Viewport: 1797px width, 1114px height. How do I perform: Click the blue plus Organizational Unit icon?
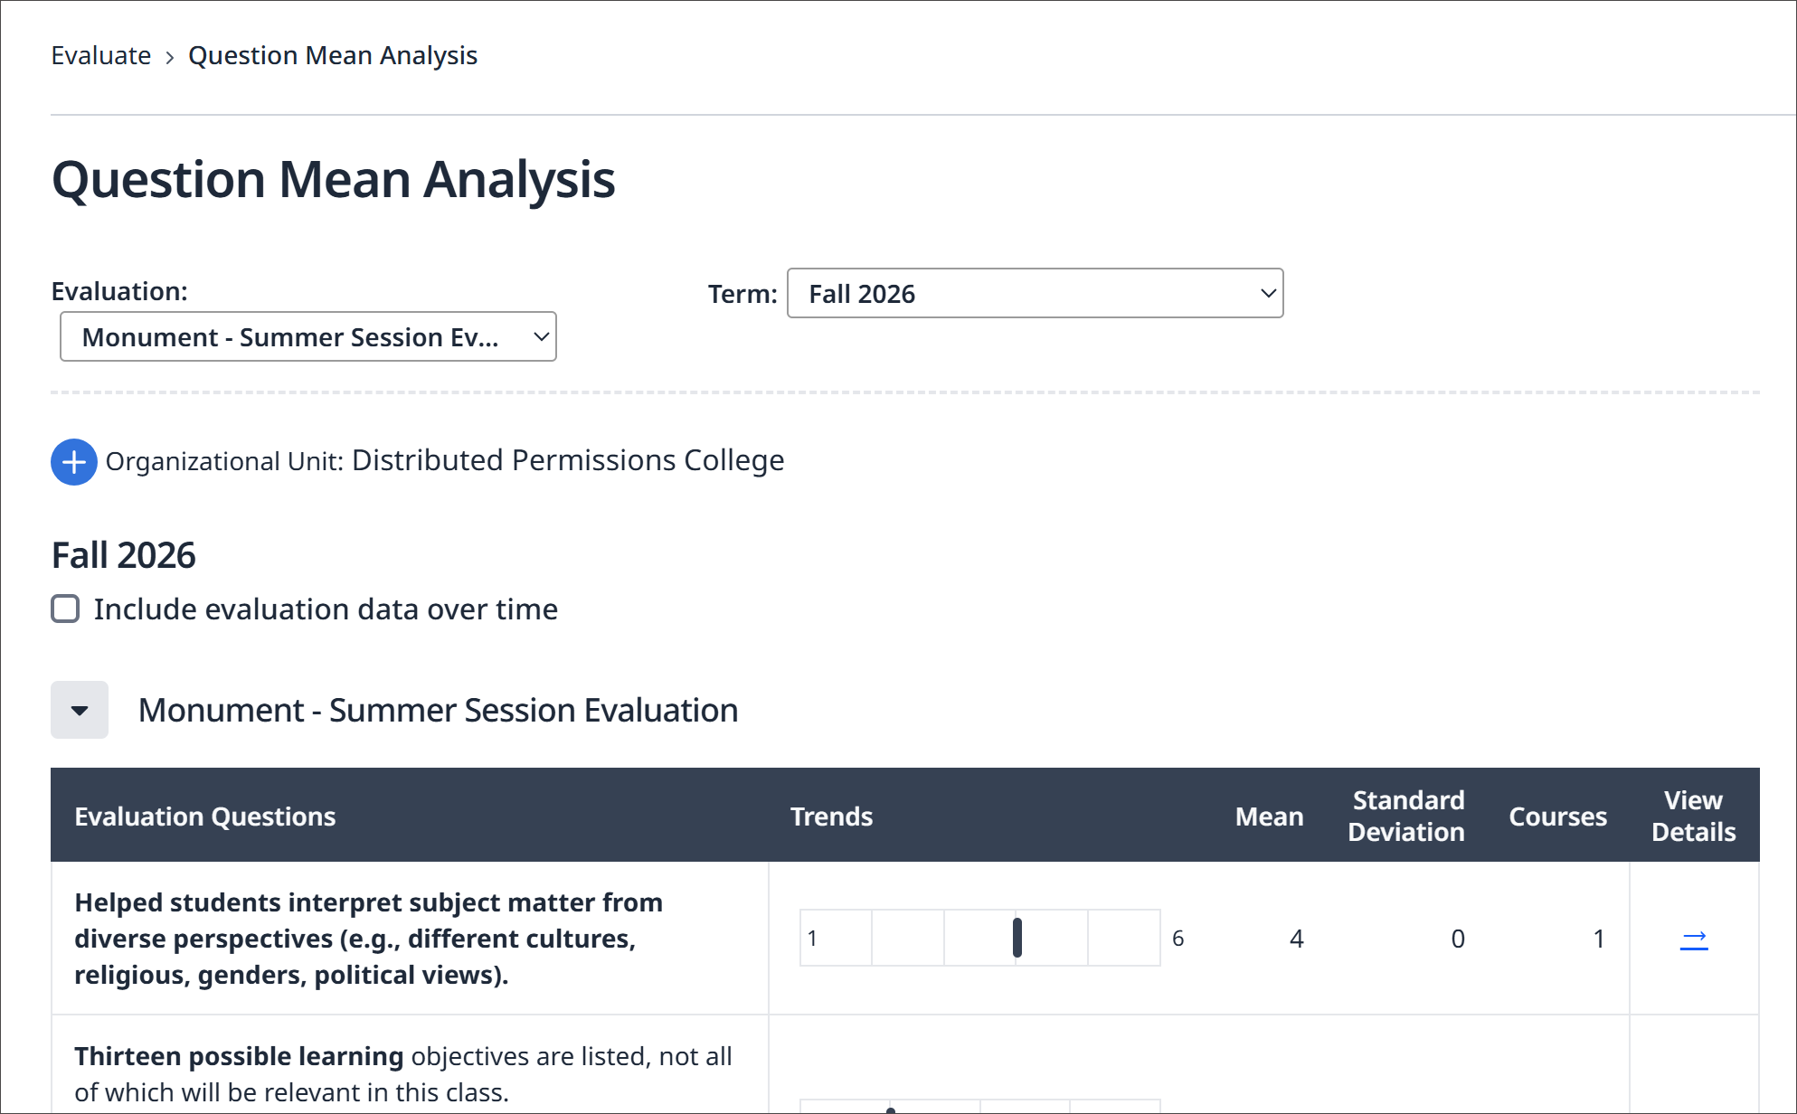pyautogui.click(x=74, y=462)
